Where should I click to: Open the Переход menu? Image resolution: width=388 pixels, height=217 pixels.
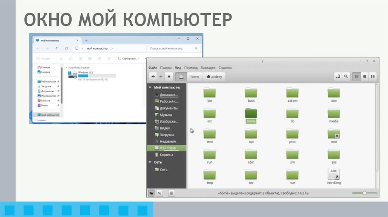click(191, 67)
